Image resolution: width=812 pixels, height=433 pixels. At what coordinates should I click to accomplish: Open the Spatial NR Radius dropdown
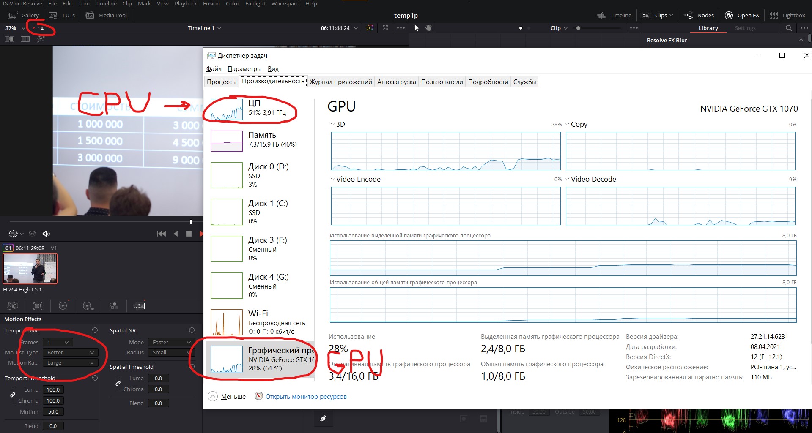point(171,352)
